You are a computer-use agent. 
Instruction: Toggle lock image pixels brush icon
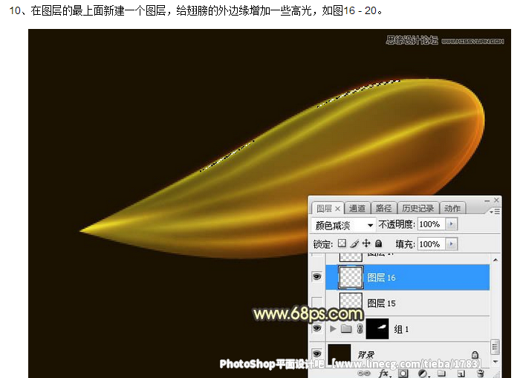point(354,244)
